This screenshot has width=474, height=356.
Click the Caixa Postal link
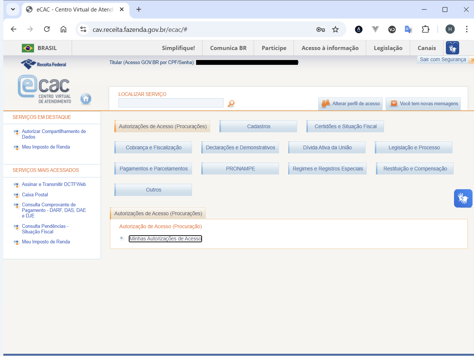tap(35, 194)
